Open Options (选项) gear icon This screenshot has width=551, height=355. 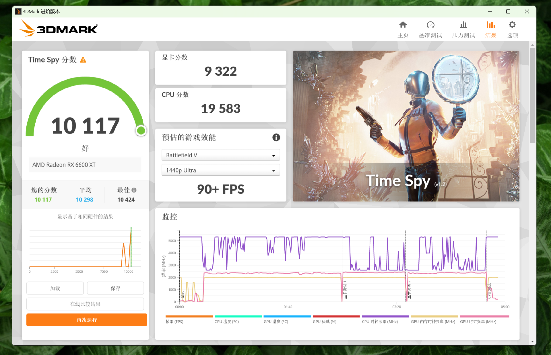point(512,25)
